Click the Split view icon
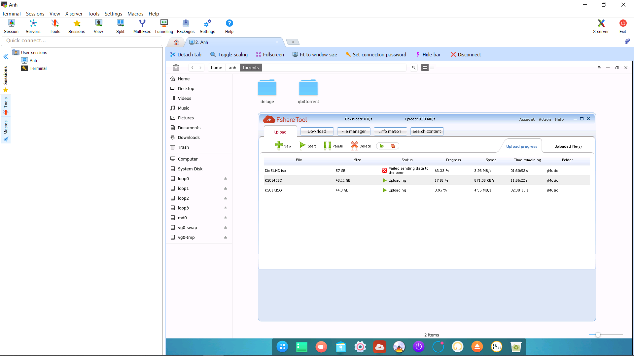This screenshot has height=356, width=634. point(120,26)
